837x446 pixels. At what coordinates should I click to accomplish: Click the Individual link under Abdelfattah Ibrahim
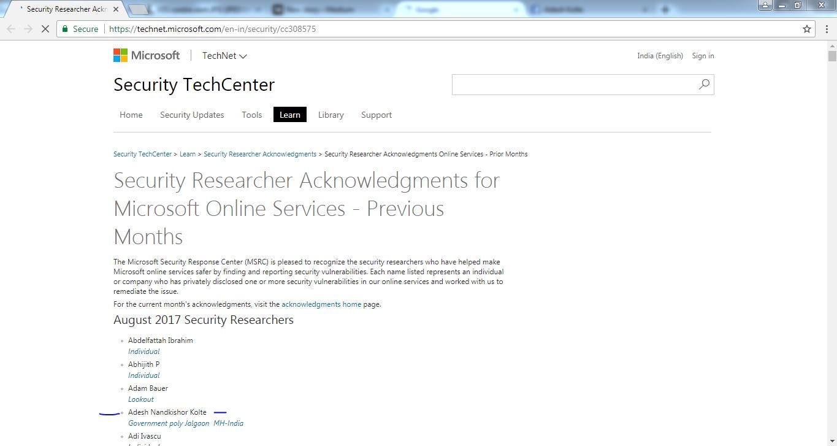click(x=144, y=352)
